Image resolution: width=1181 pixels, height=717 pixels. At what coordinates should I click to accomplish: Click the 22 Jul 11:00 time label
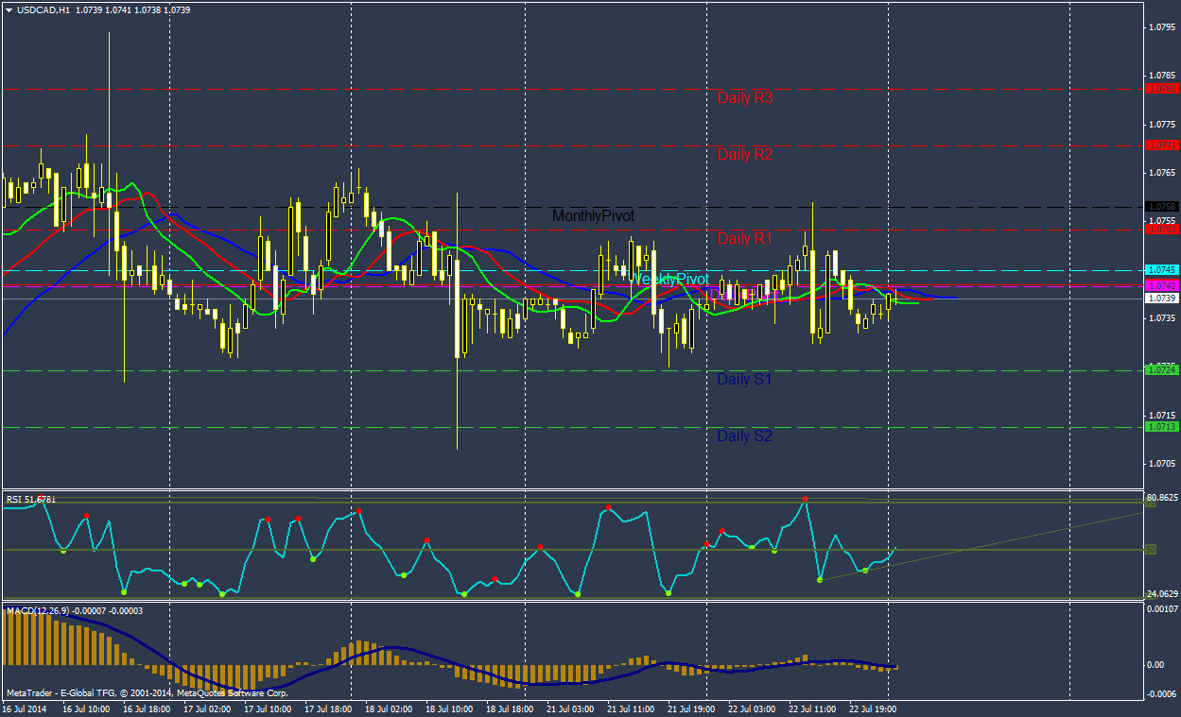pyautogui.click(x=812, y=708)
